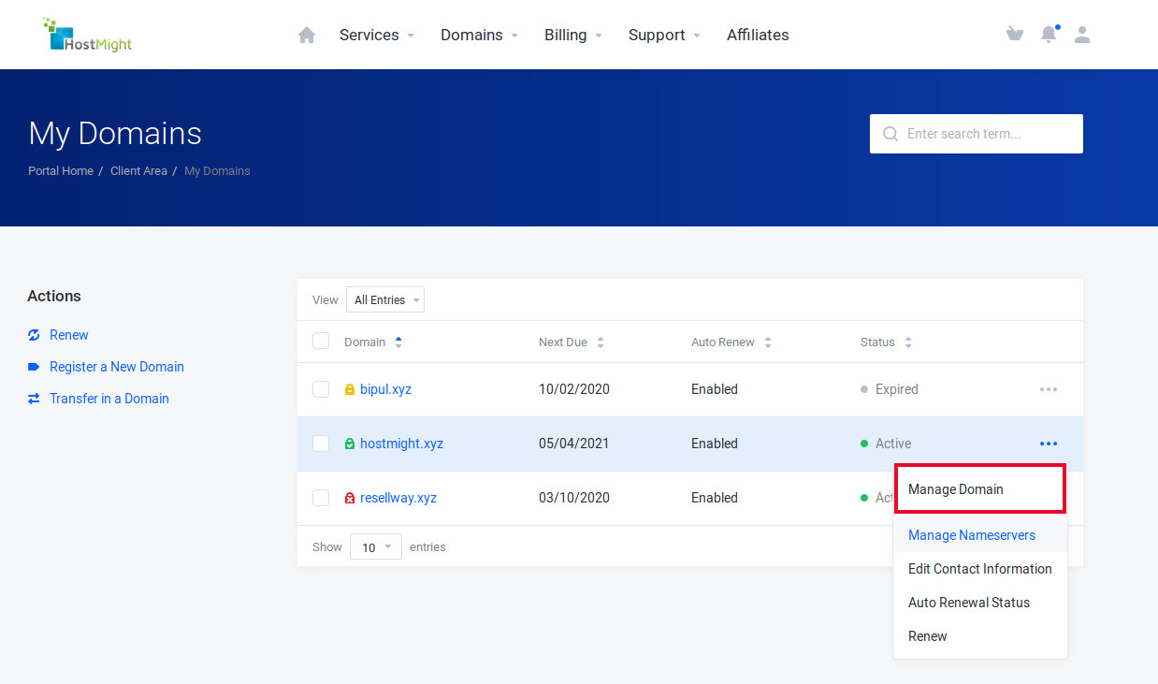Screen dimensions: 1158x684
Task: Tick the checkbox for bipul.xyz
Action: pos(321,389)
